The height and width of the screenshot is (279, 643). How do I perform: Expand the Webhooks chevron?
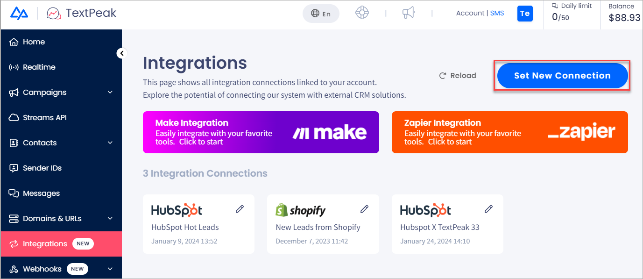(110, 269)
